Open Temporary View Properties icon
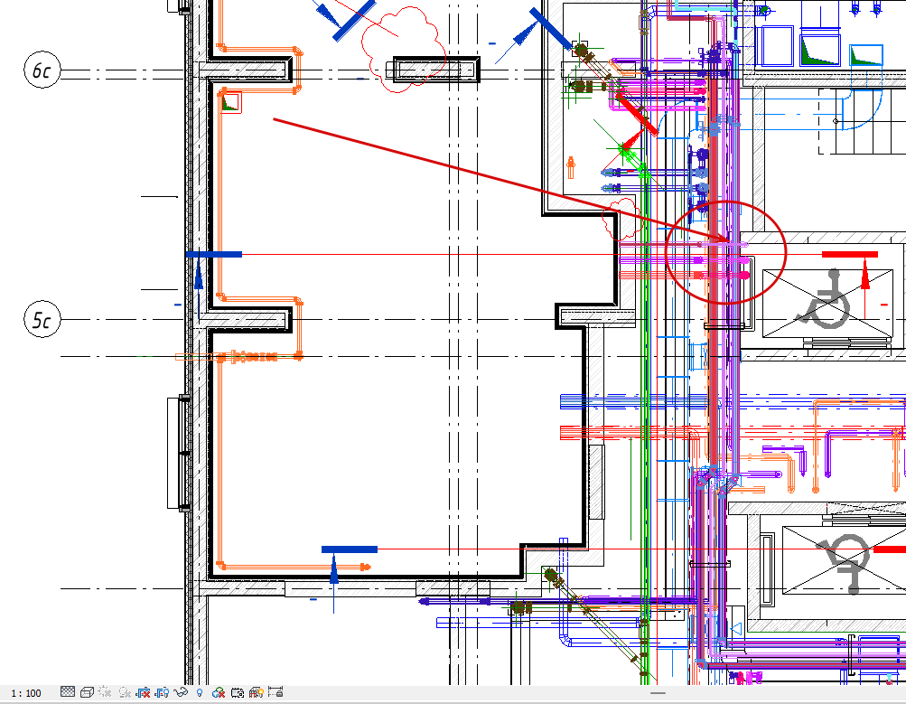 (x=237, y=692)
